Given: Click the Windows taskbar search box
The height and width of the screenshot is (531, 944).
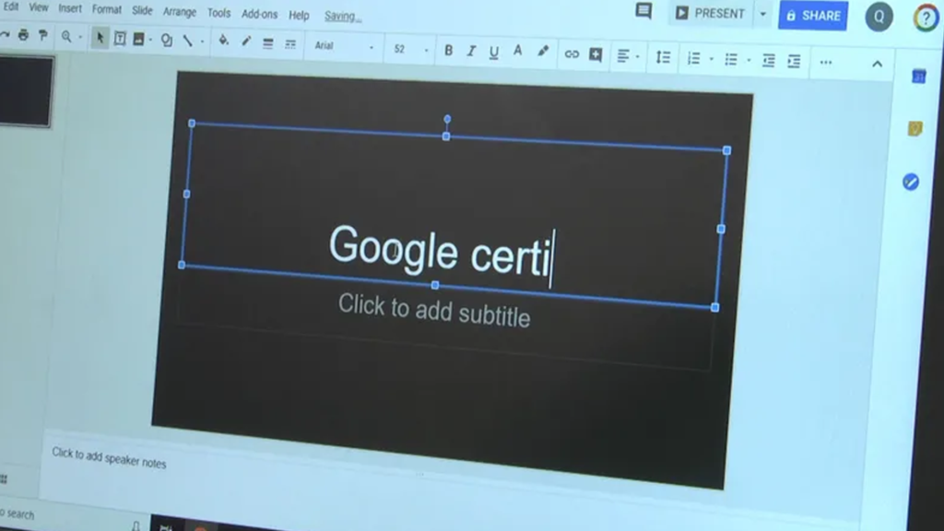Looking at the screenshot, I should point(18,514).
